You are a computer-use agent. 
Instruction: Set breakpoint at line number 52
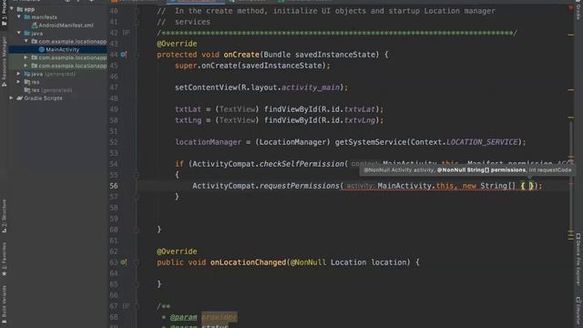pos(114,142)
